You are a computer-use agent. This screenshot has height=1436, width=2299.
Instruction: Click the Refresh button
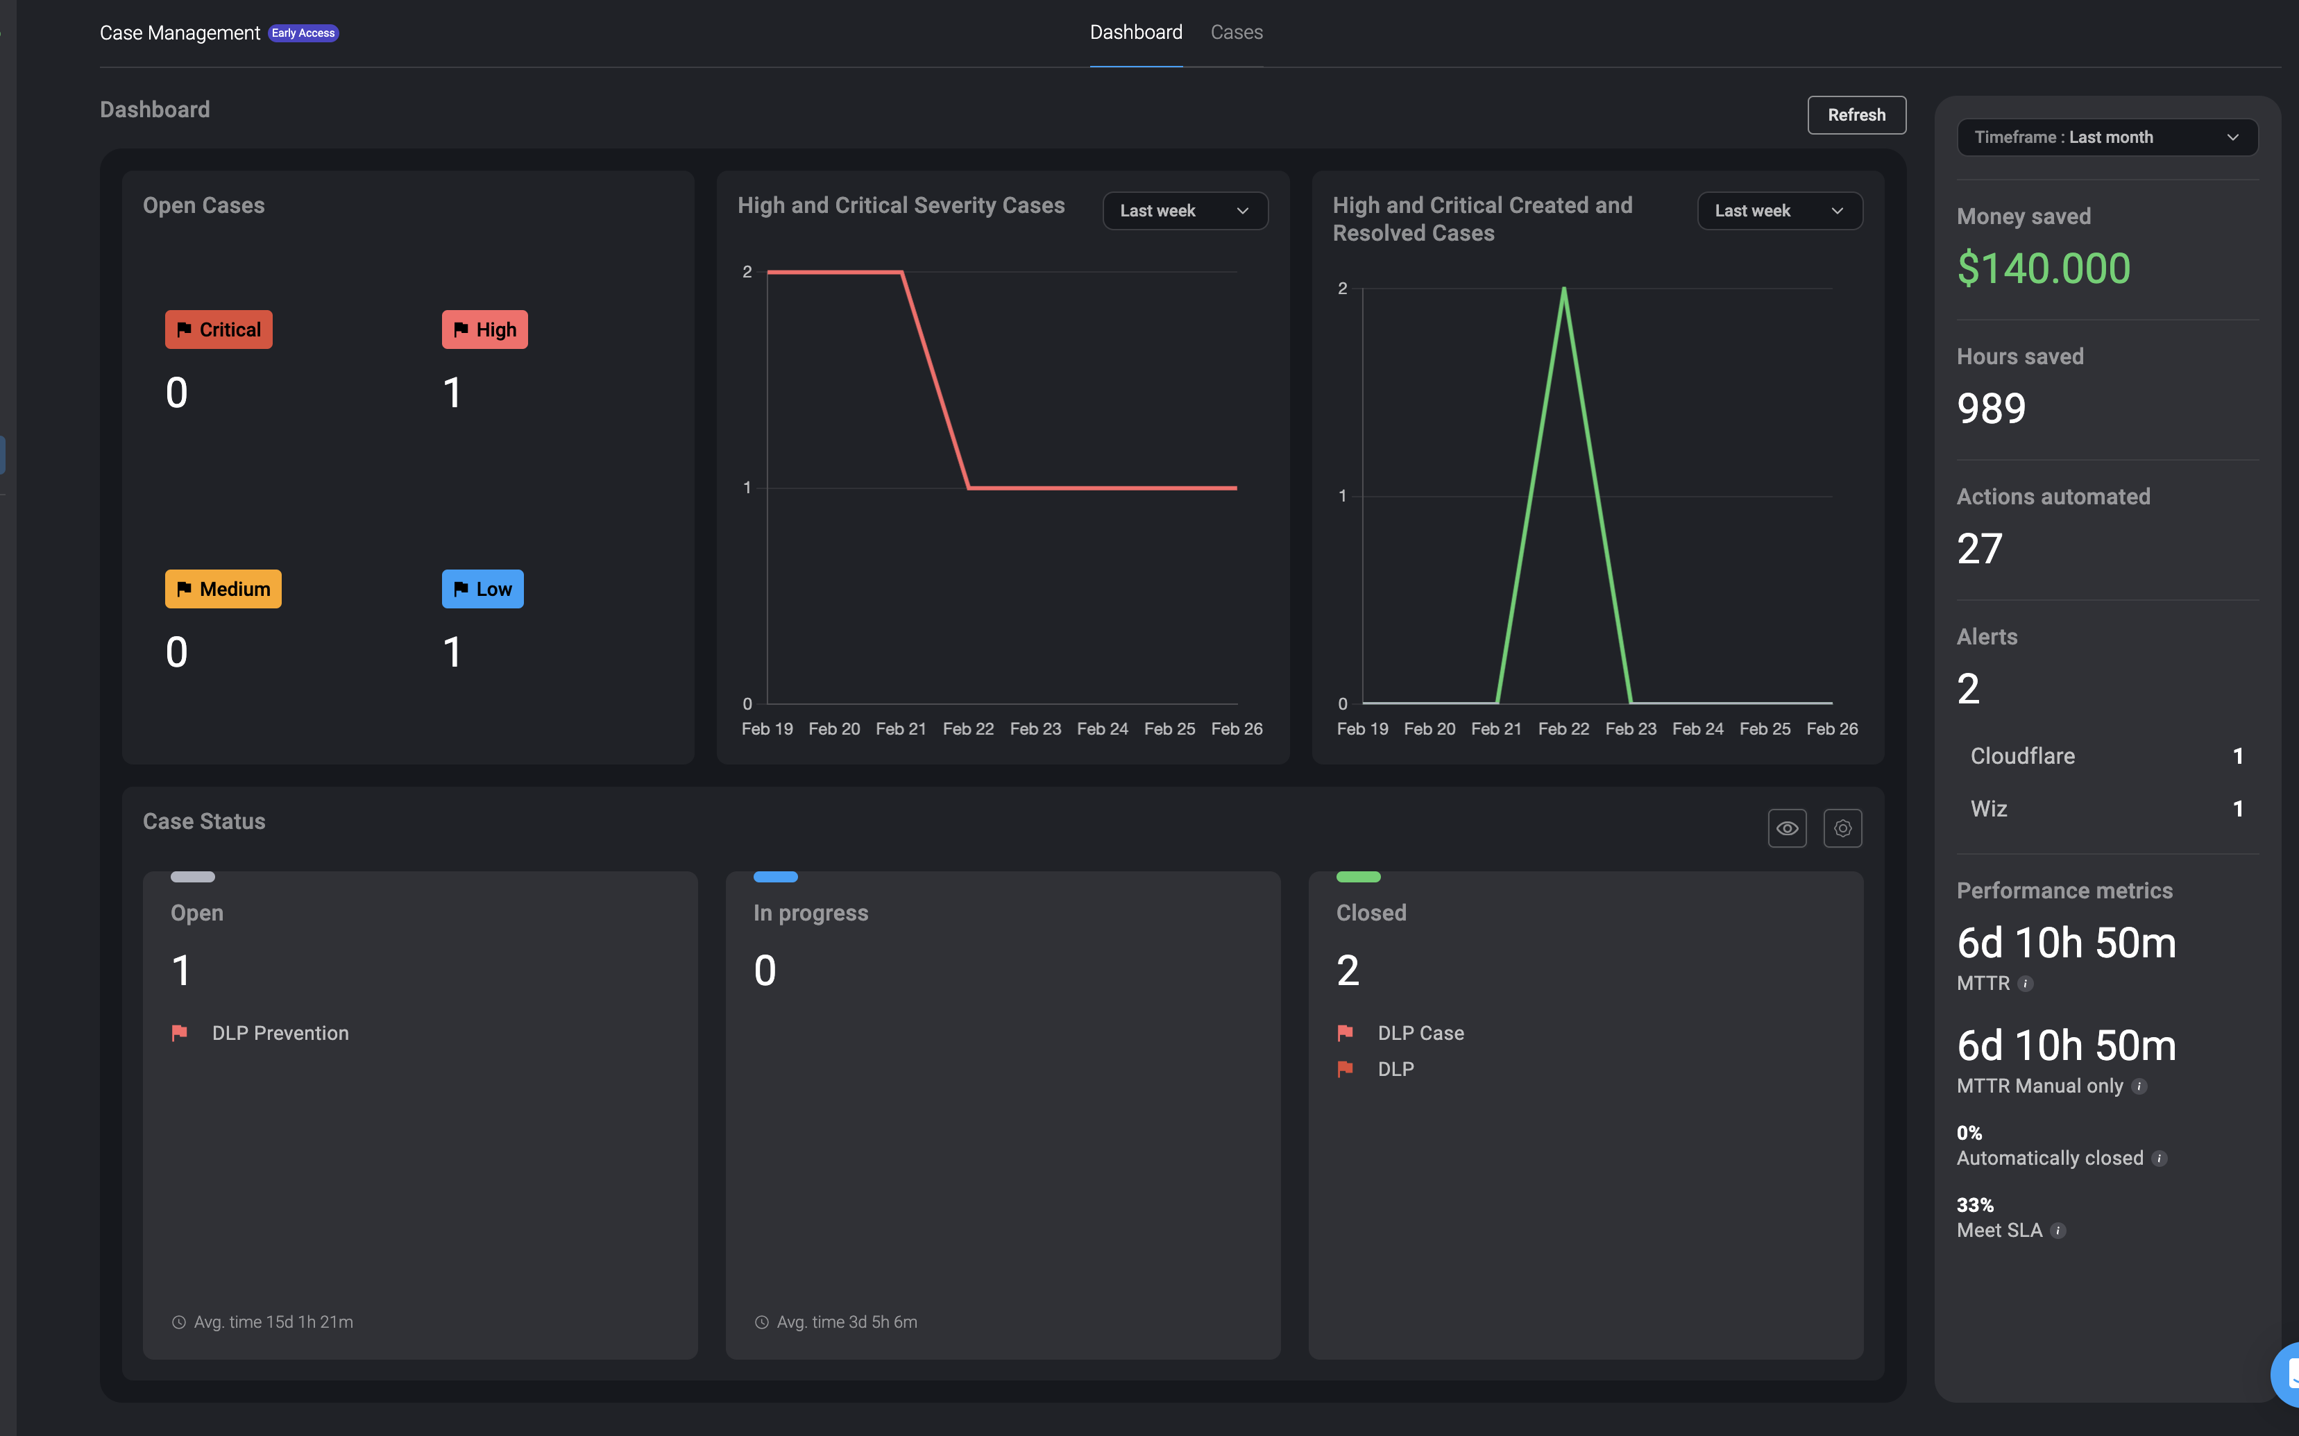point(1856,115)
